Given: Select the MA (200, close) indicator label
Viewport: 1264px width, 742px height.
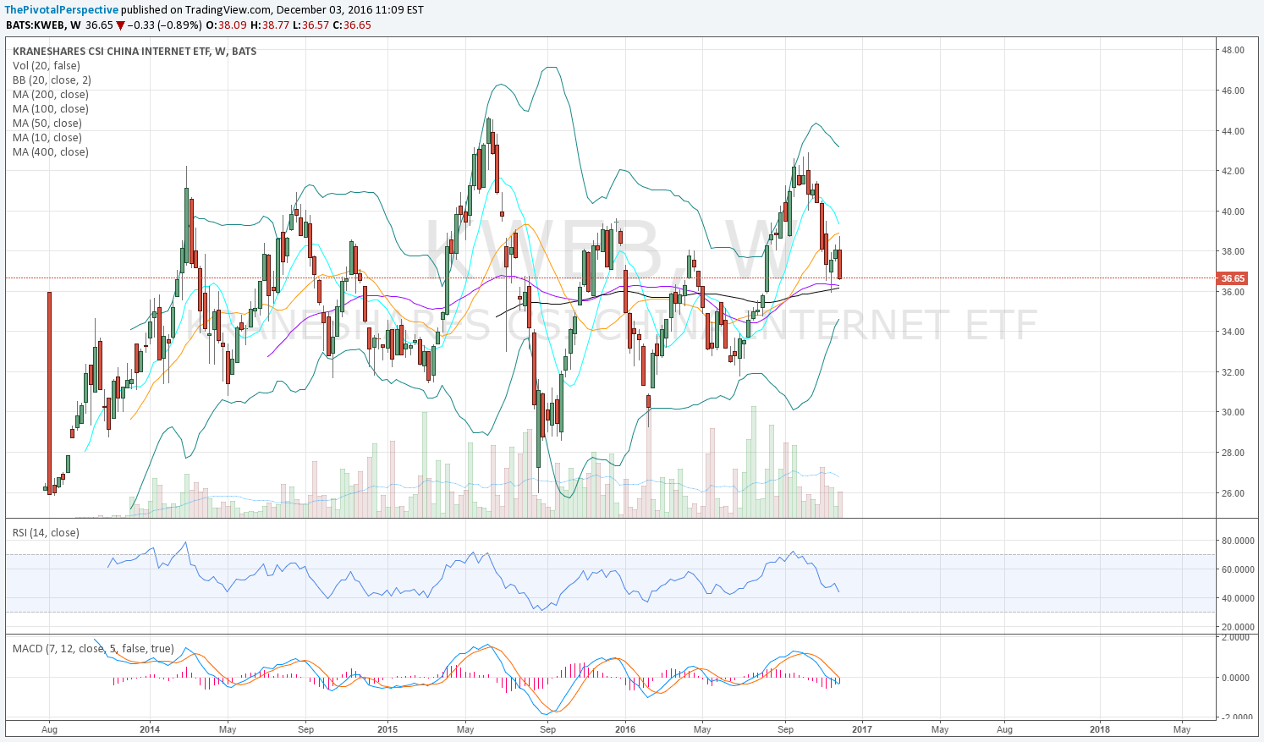Looking at the screenshot, I should point(51,94).
